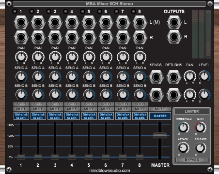Click channel 4 PAN knob
Screen dimensions: 219x174
[x=72, y=57]
